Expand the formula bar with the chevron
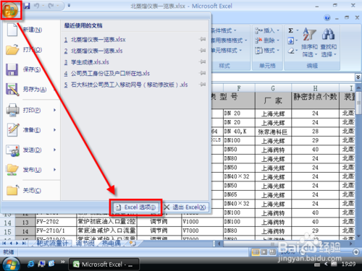The image size is (362, 271). 358,77
